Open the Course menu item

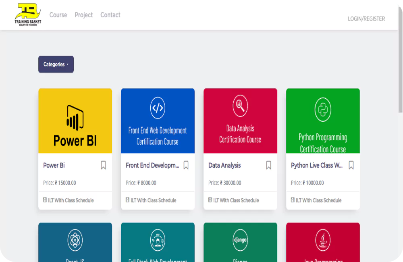[x=58, y=15]
